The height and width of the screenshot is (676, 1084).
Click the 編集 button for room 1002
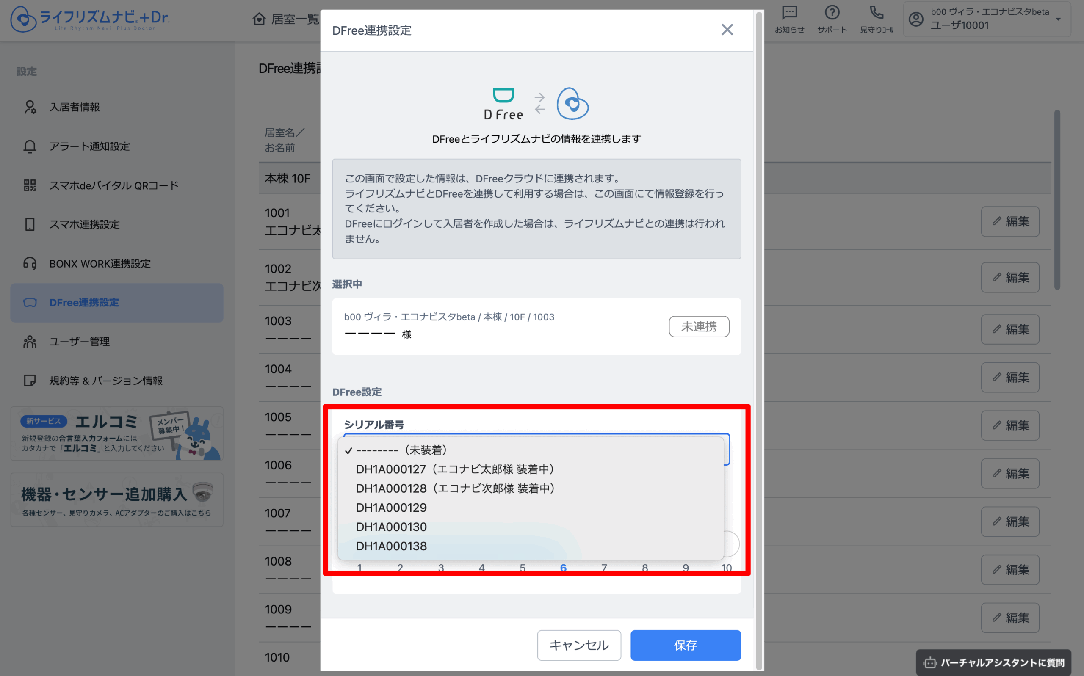(x=1010, y=277)
